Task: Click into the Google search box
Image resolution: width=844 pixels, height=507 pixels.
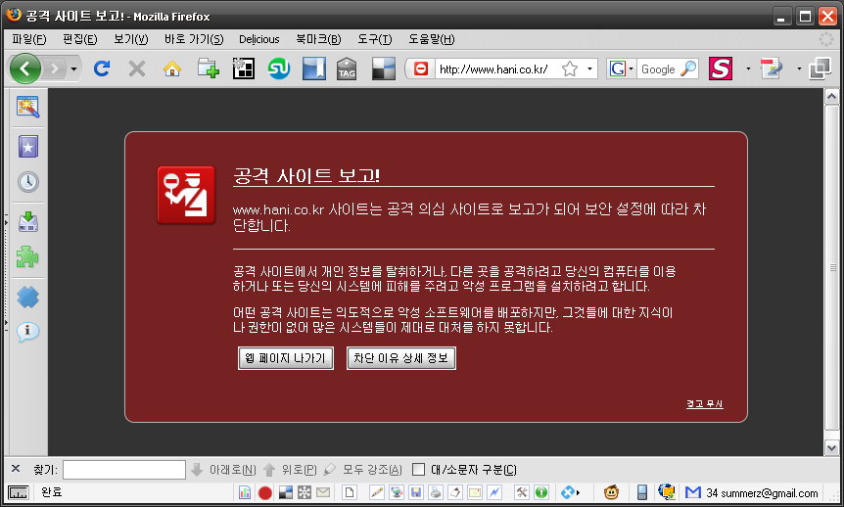Action: click(x=658, y=69)
